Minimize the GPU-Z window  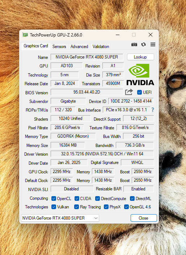click(118, 35)
